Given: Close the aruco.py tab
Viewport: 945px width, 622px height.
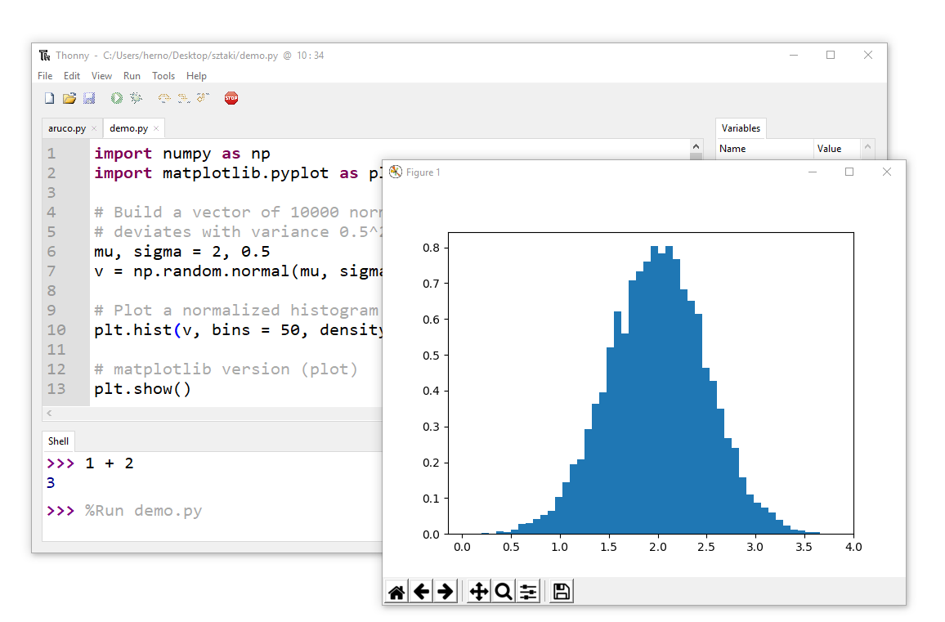Looking at the screenshot, I should pos(94,128).
